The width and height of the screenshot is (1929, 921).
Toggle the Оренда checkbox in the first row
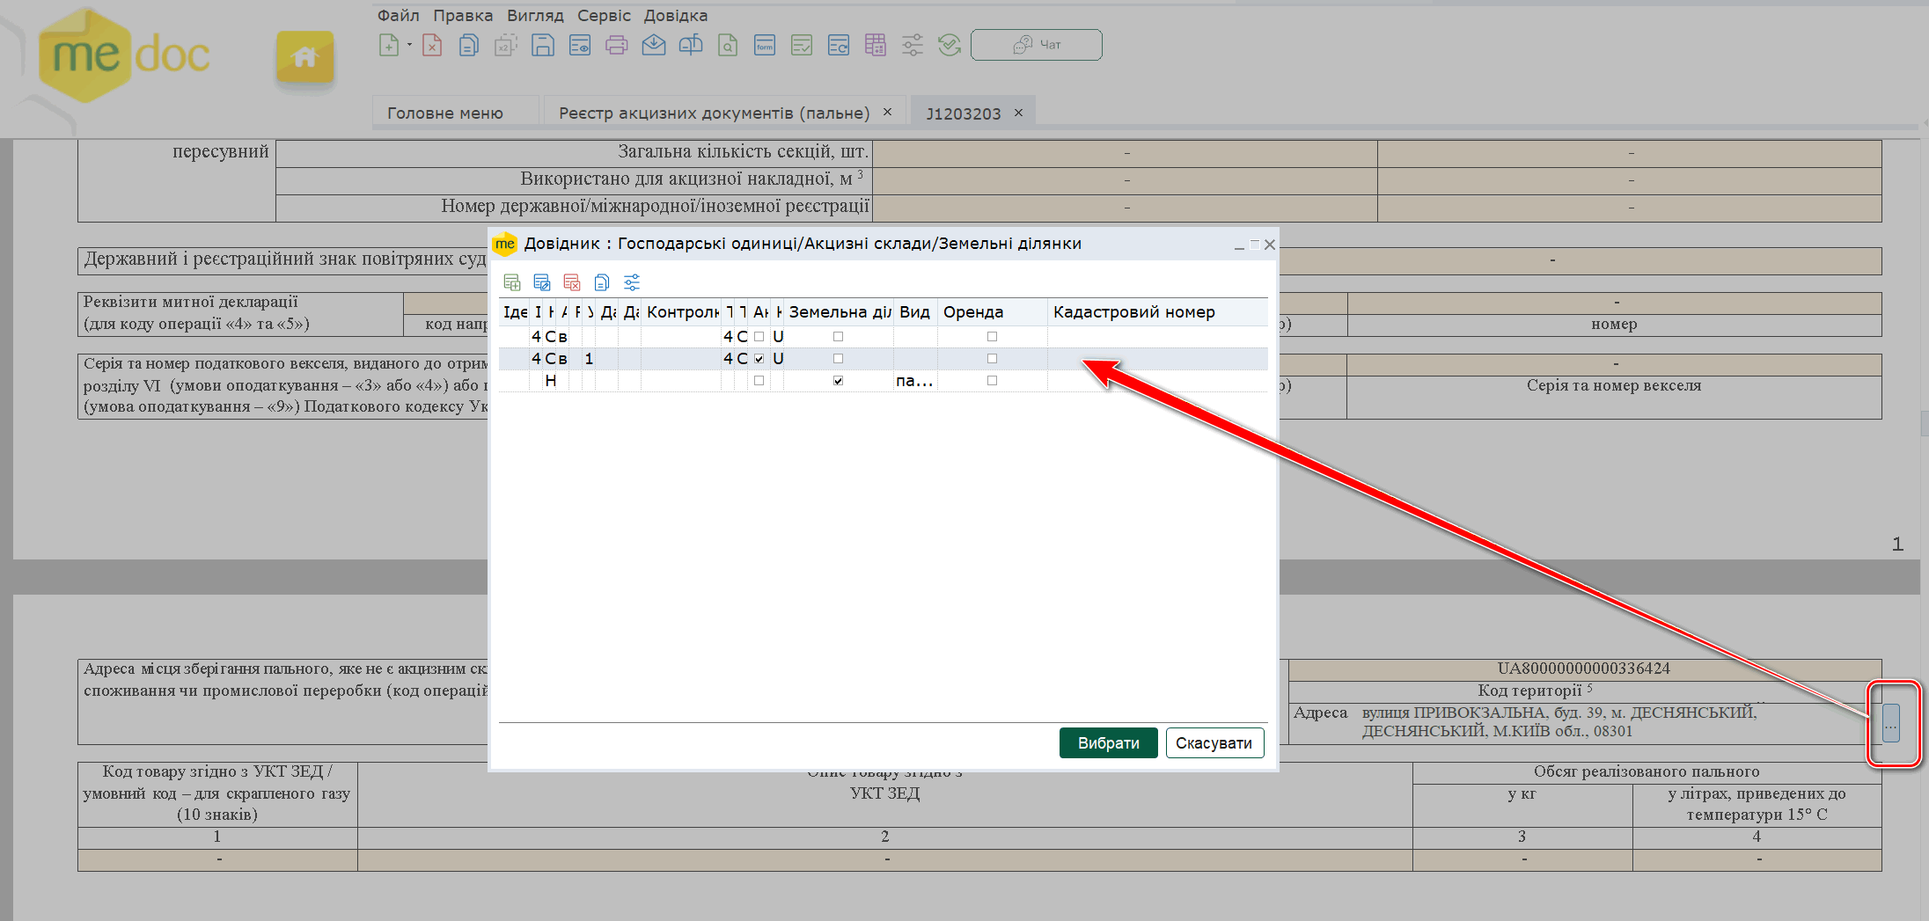tap(992, 337)
